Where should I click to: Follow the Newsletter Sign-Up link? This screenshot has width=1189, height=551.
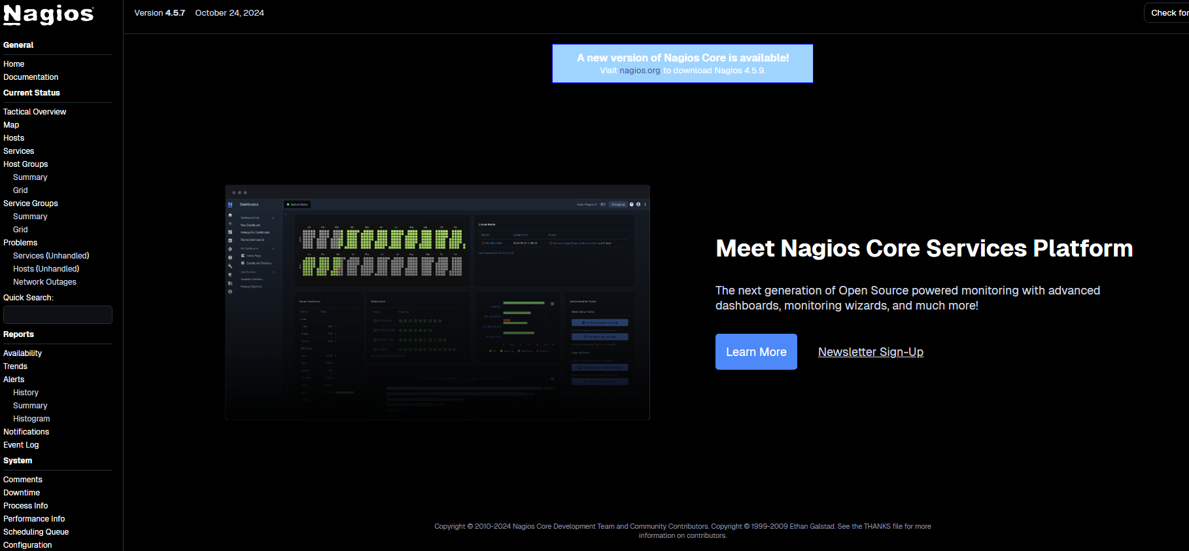870,352
